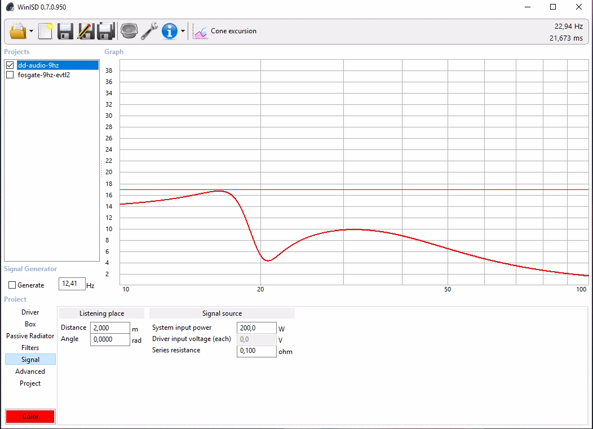Uncheck the dd-audio-9hz project checkbox

[10, 65]
